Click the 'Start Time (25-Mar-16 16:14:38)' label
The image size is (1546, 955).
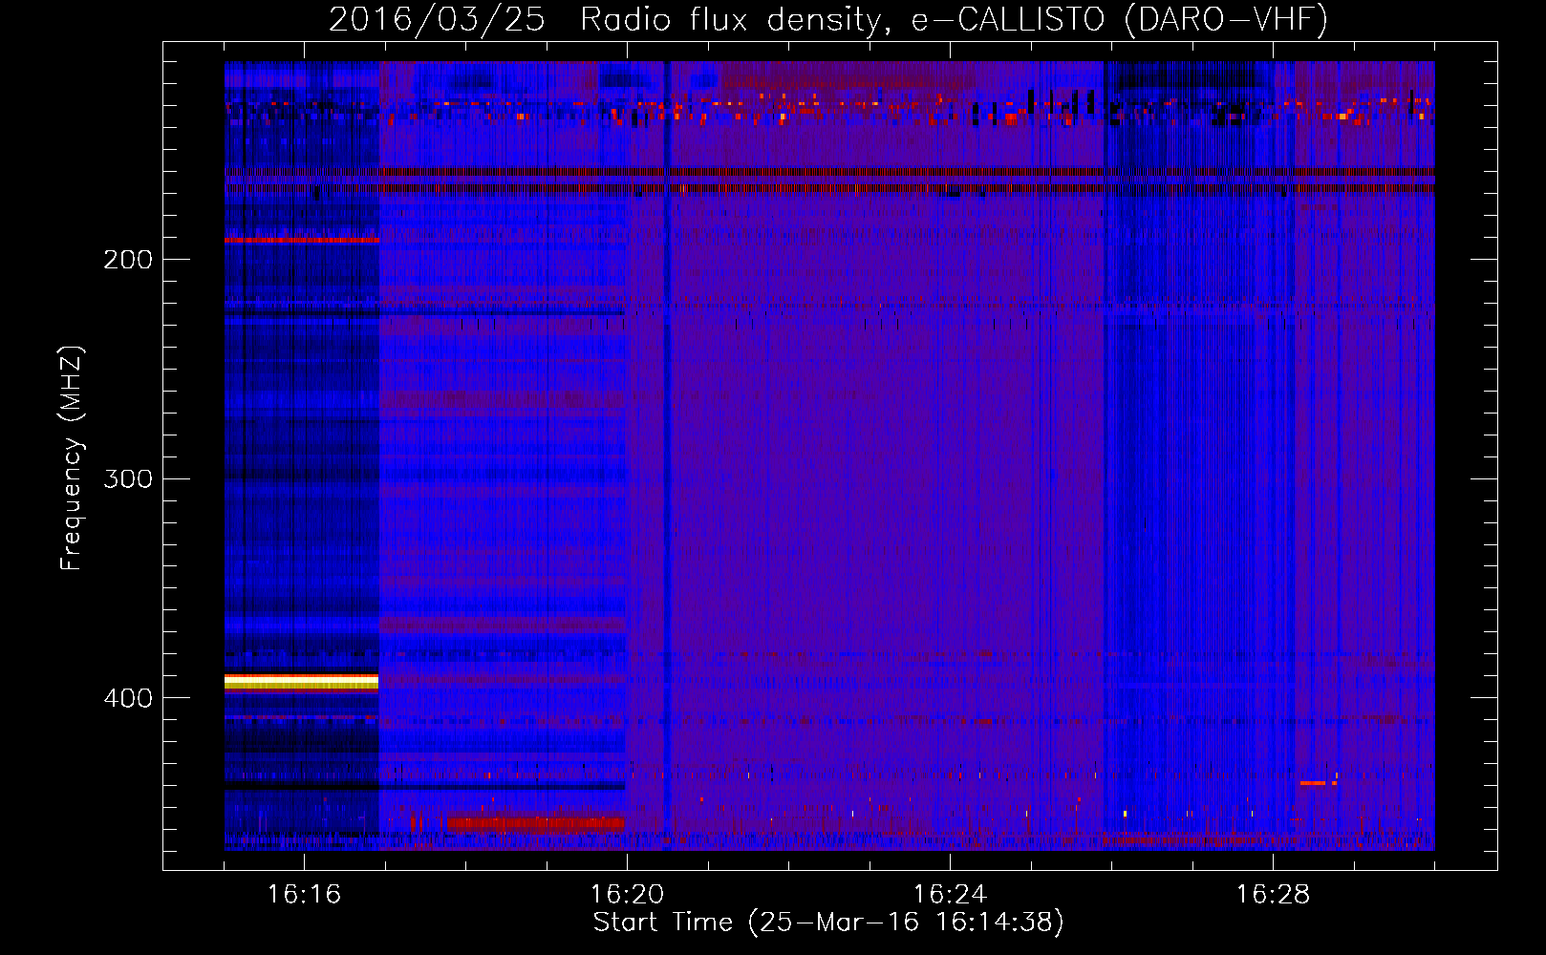828,923
